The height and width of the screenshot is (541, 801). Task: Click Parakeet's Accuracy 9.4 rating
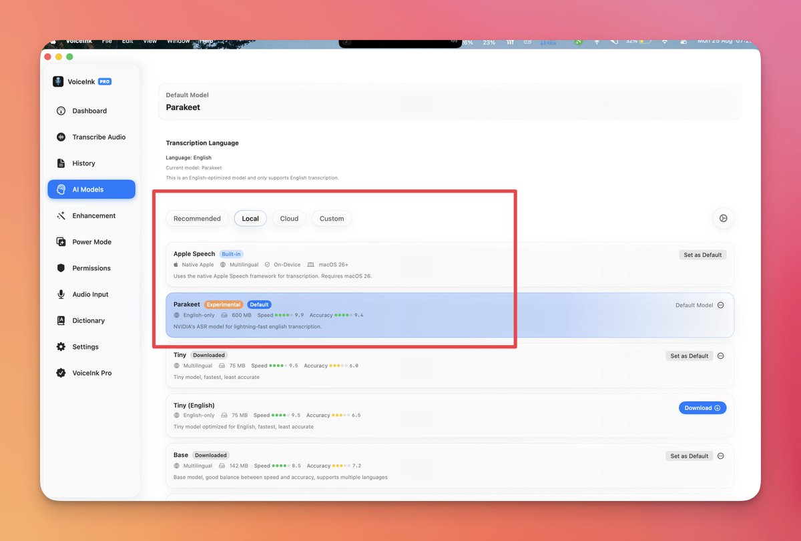tap(336, 315)
